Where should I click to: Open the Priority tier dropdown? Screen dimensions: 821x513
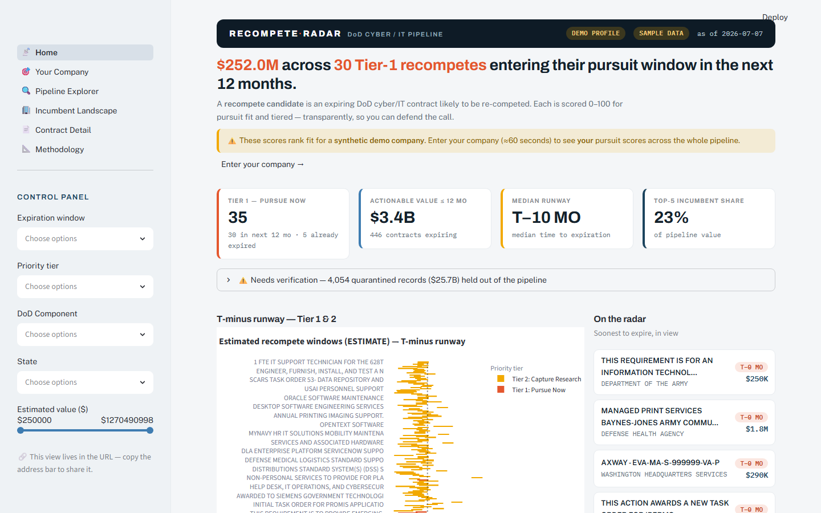pos(85,287)
